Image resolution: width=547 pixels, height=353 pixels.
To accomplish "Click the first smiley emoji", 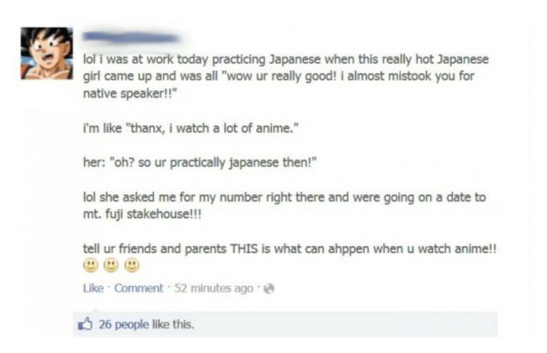I will 91,266.
